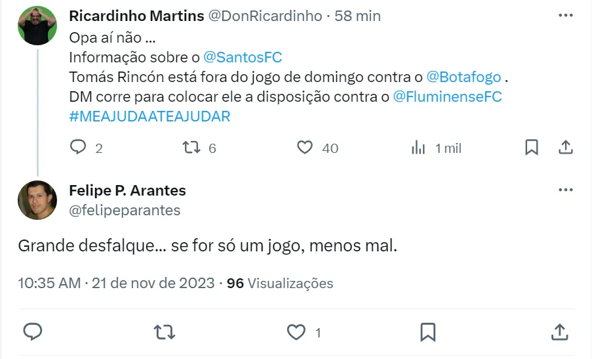Reply to Felipe P. Arantes' tweet
The image size is (592, 359).
coord(33,331)
